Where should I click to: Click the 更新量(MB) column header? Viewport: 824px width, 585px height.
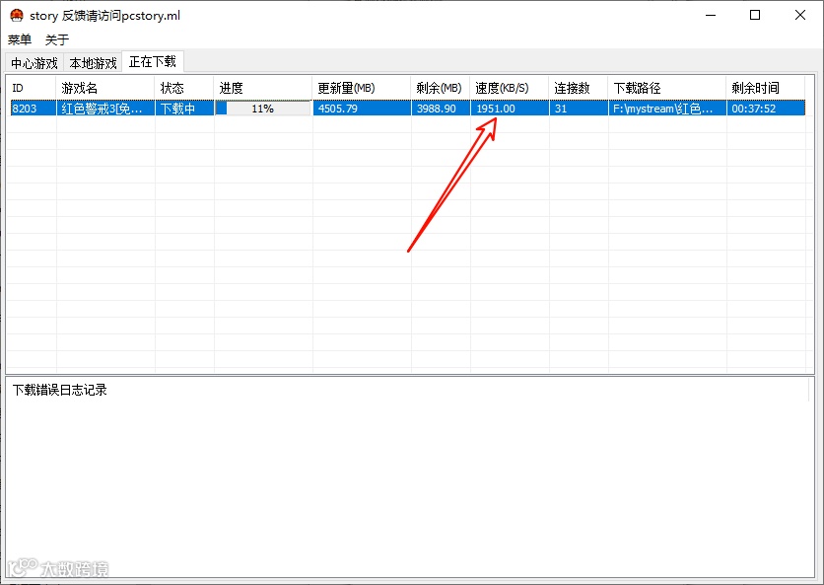click(362, 88)
